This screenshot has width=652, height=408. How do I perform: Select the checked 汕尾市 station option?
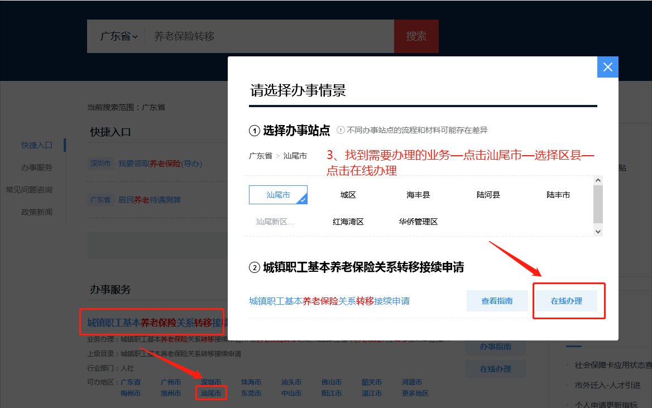point(278,195)
